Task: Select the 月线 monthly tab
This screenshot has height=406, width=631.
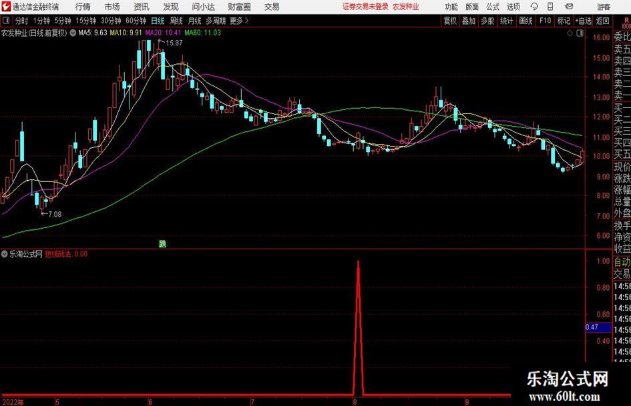Action: tap(195, 21)
